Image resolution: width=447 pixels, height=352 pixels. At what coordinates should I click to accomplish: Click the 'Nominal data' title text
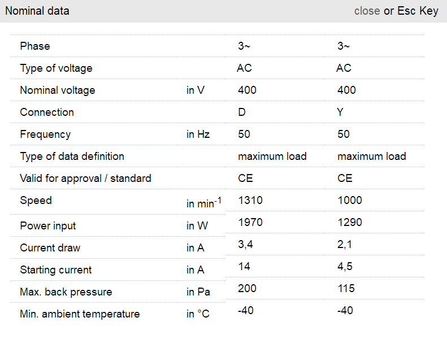[37, 11]
